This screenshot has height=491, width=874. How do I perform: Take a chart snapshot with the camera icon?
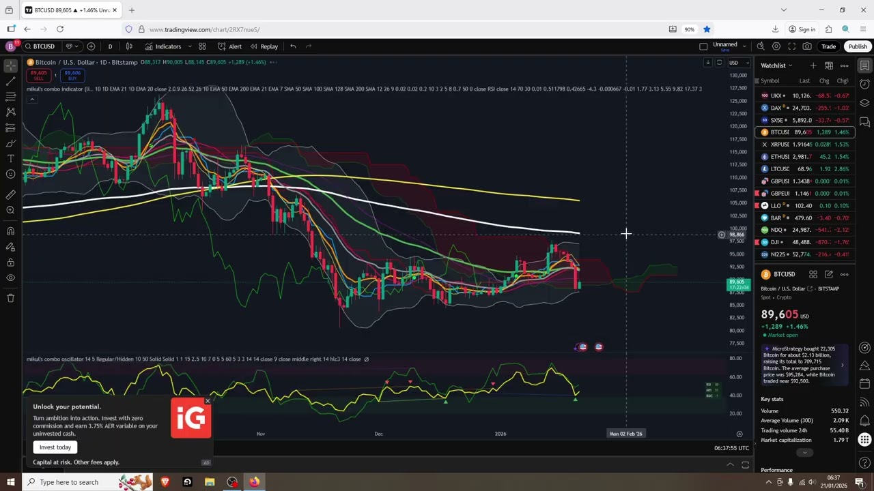[x=807, y=46]
